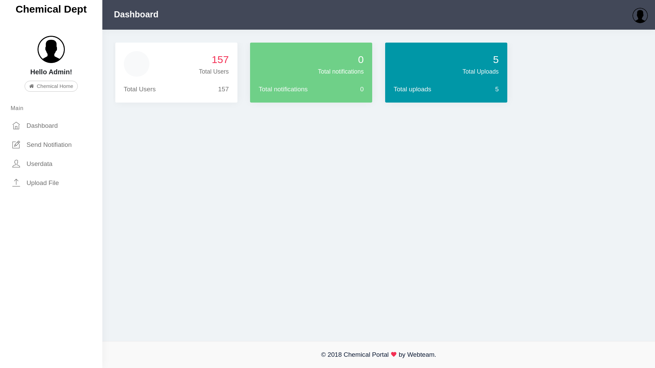Click the Userdata person icon
The image size is (655, 368).
pos(16,164)
